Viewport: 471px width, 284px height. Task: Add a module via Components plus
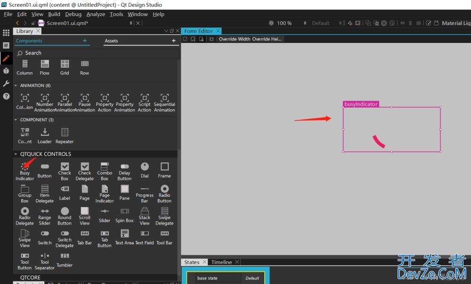(85, 41)
